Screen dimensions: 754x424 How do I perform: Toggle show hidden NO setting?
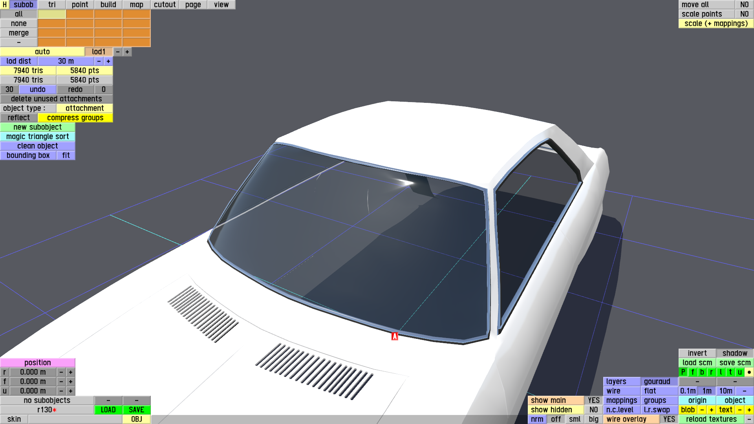pyautogui.click(x=593, y=410)
